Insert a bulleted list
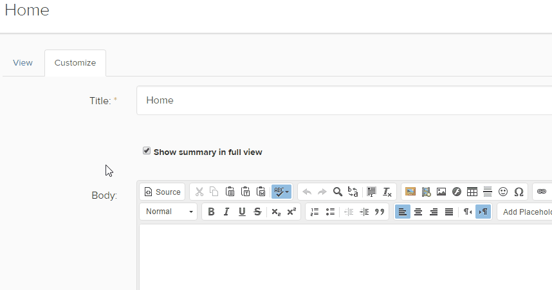The width and height of the screenshot is (552, 290). pos(330,212)
